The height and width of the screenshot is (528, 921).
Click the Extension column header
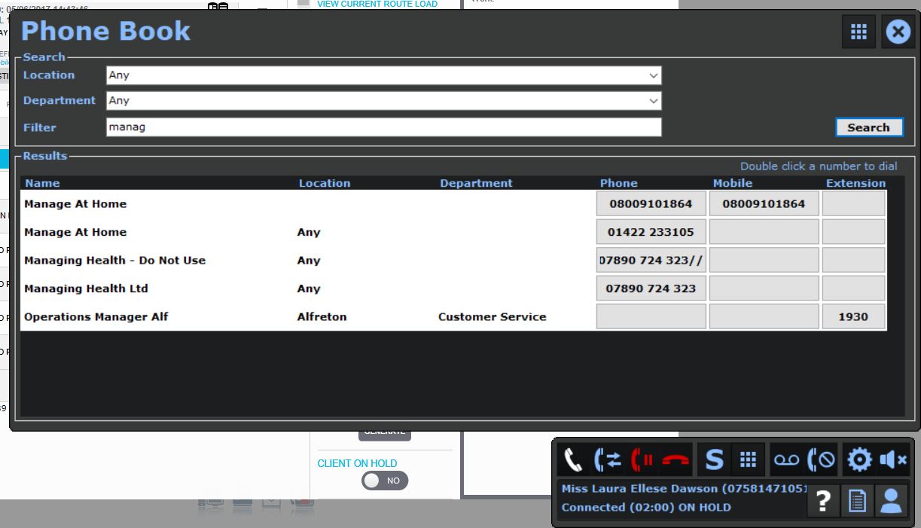coord(856,183)
